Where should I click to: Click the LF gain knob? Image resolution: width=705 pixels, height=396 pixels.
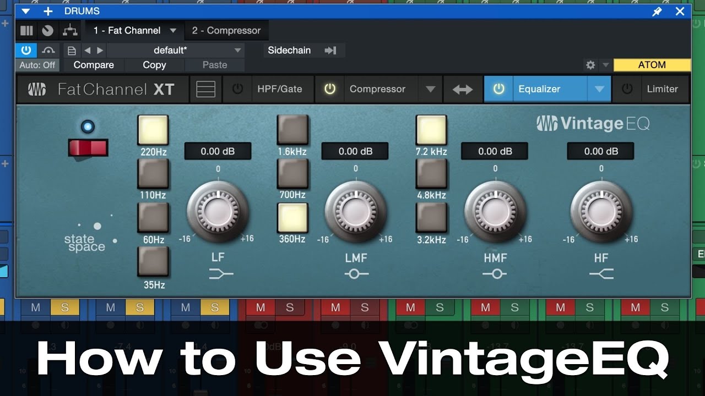pyautogui.click(x=218, y=211)
